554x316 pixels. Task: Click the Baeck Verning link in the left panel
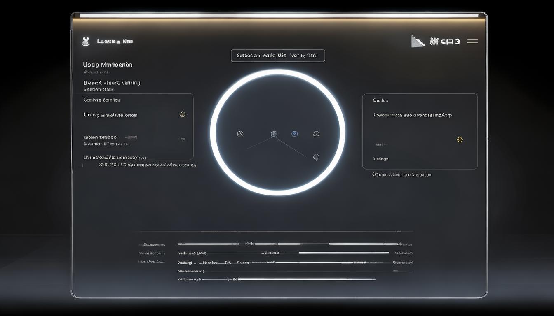[111, 82]
